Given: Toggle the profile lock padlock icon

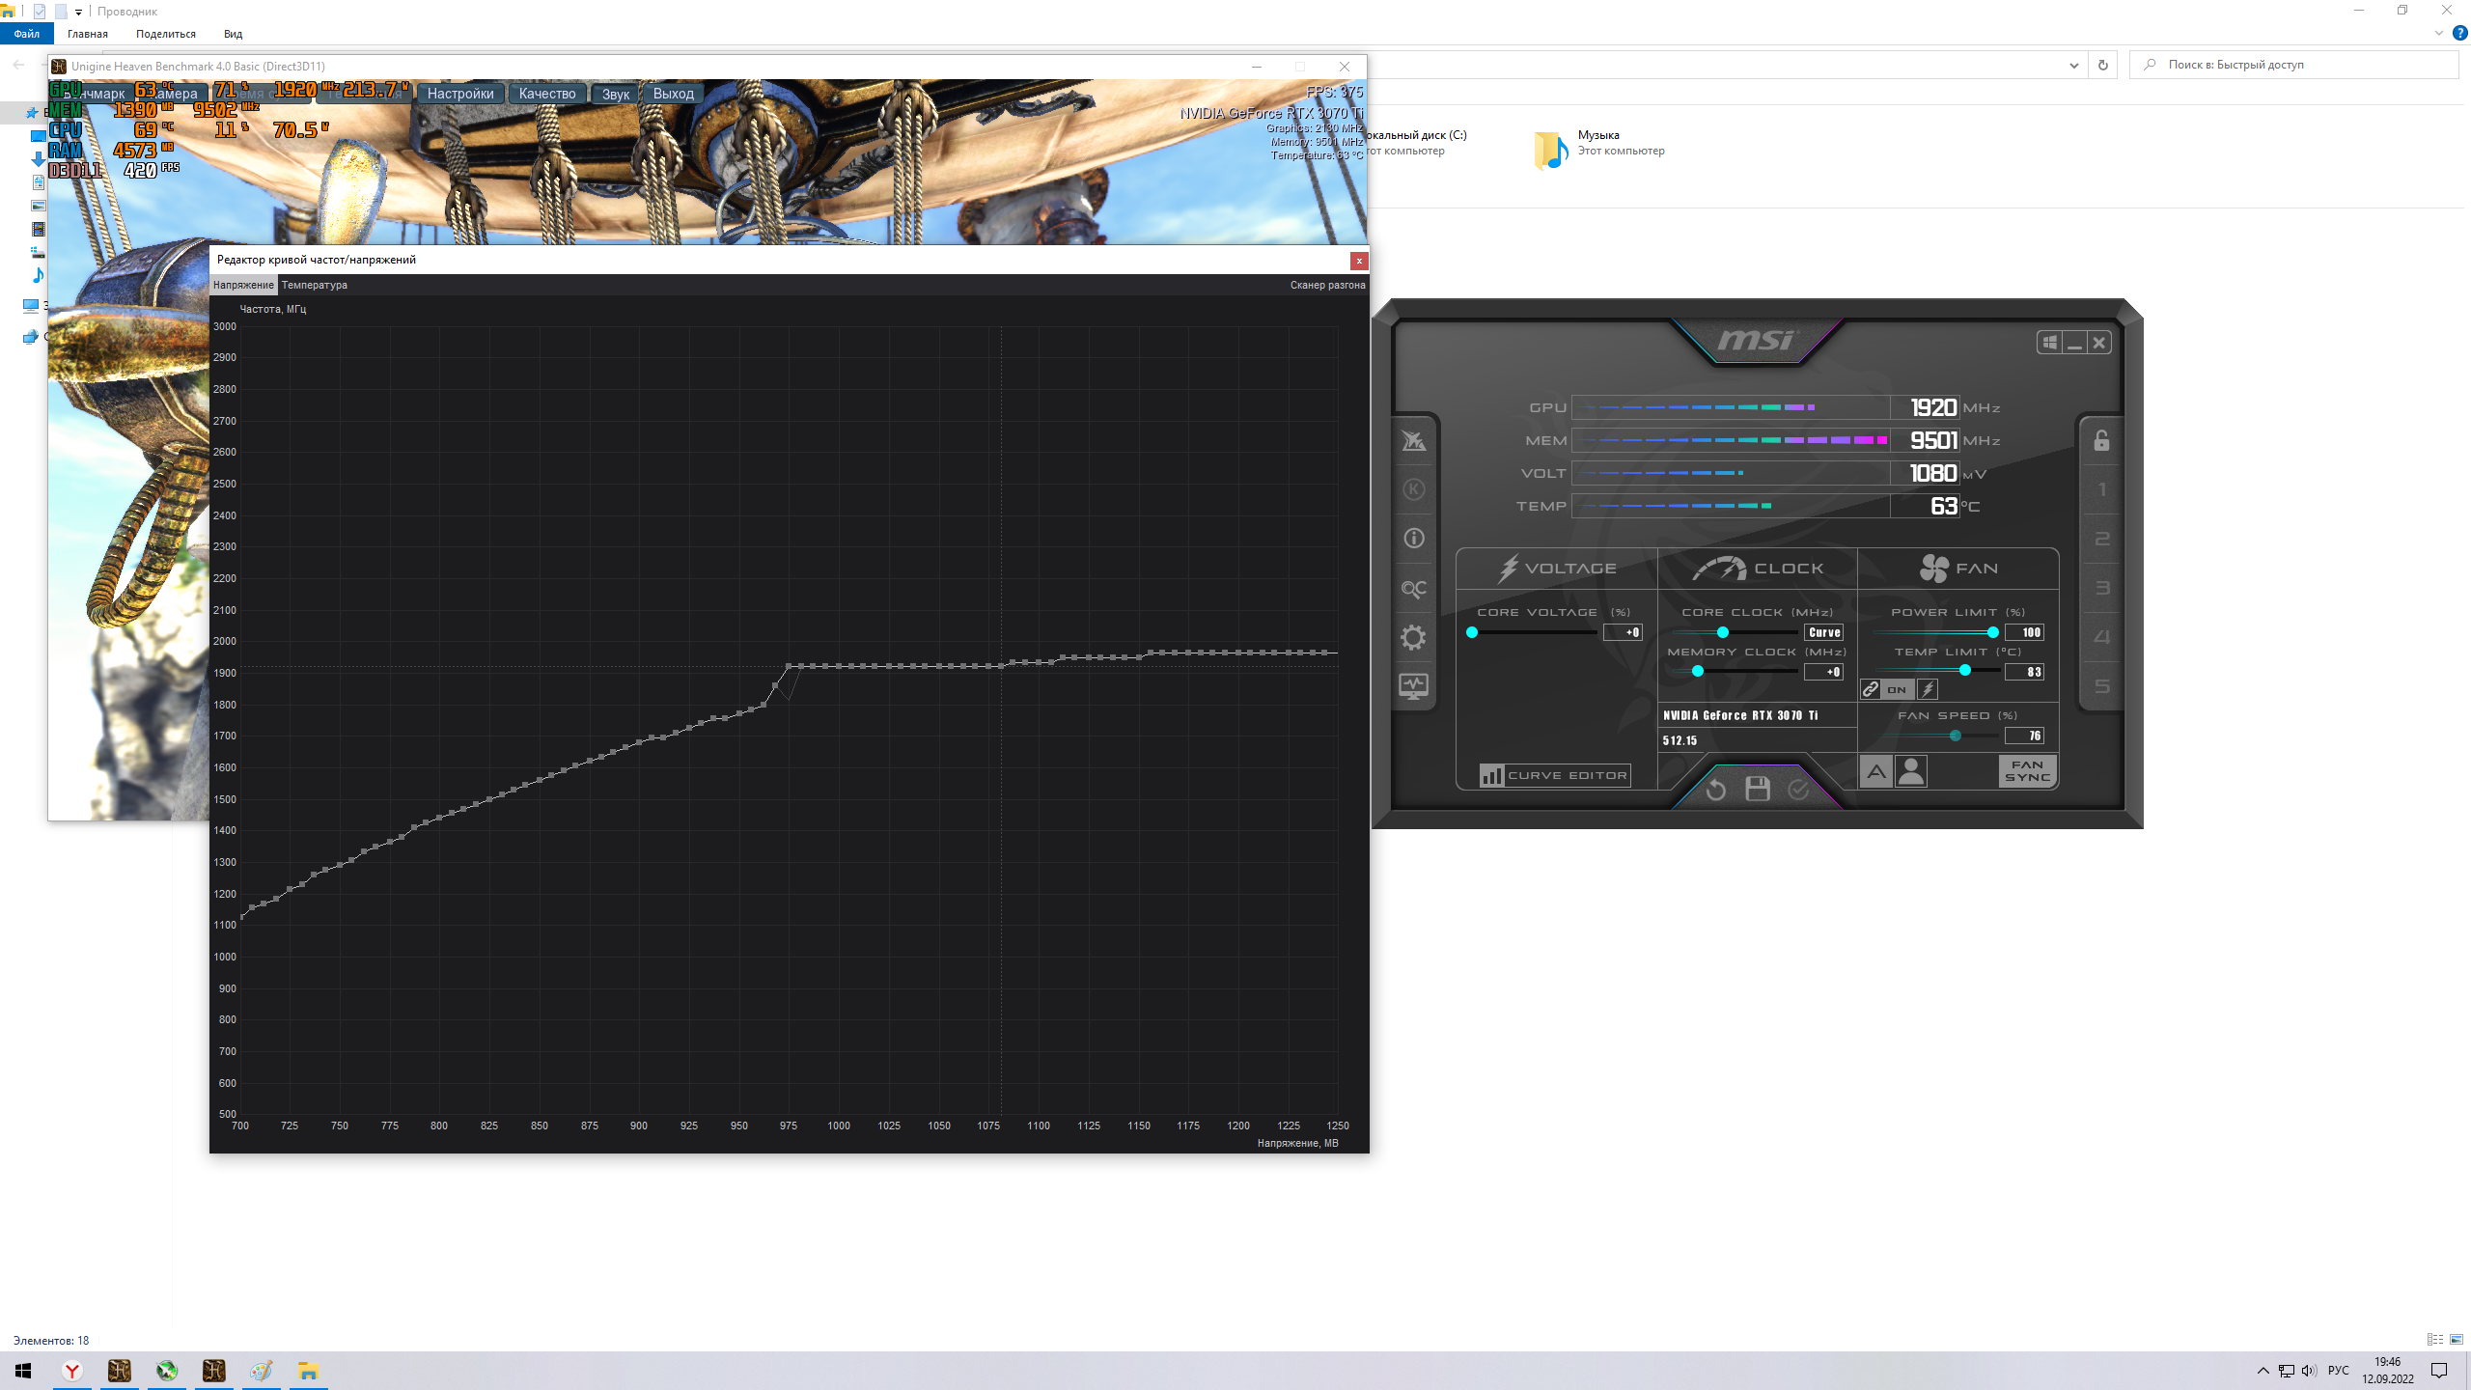Looking at the screenshot, I should point(2101,441).
